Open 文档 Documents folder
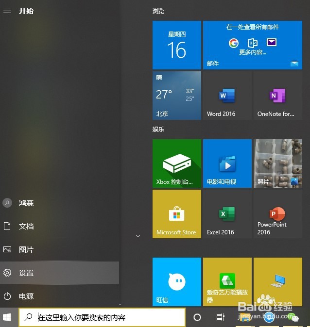The image size is (310, 327). [x=60, y=226]
